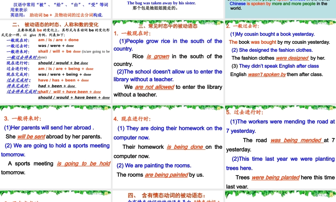Click 'Chinese is spoken by more and more people'
The image size is (336, 202).
coord(272,4)
